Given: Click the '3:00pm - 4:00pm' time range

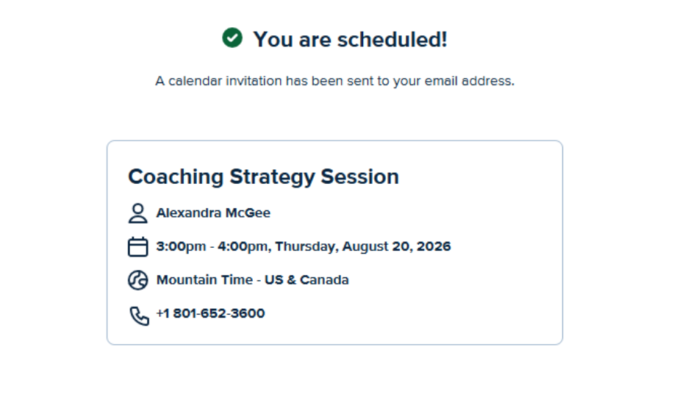Looking at the screenshot, I should click(x=212, y=246).
